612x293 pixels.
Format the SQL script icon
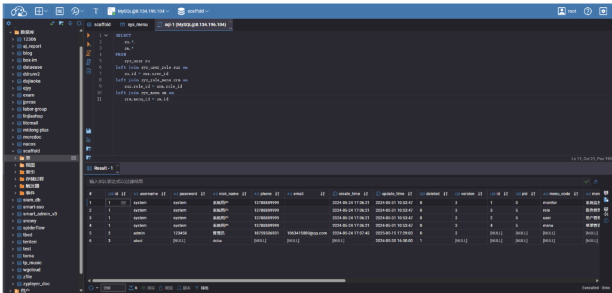[x=88, y=140]
